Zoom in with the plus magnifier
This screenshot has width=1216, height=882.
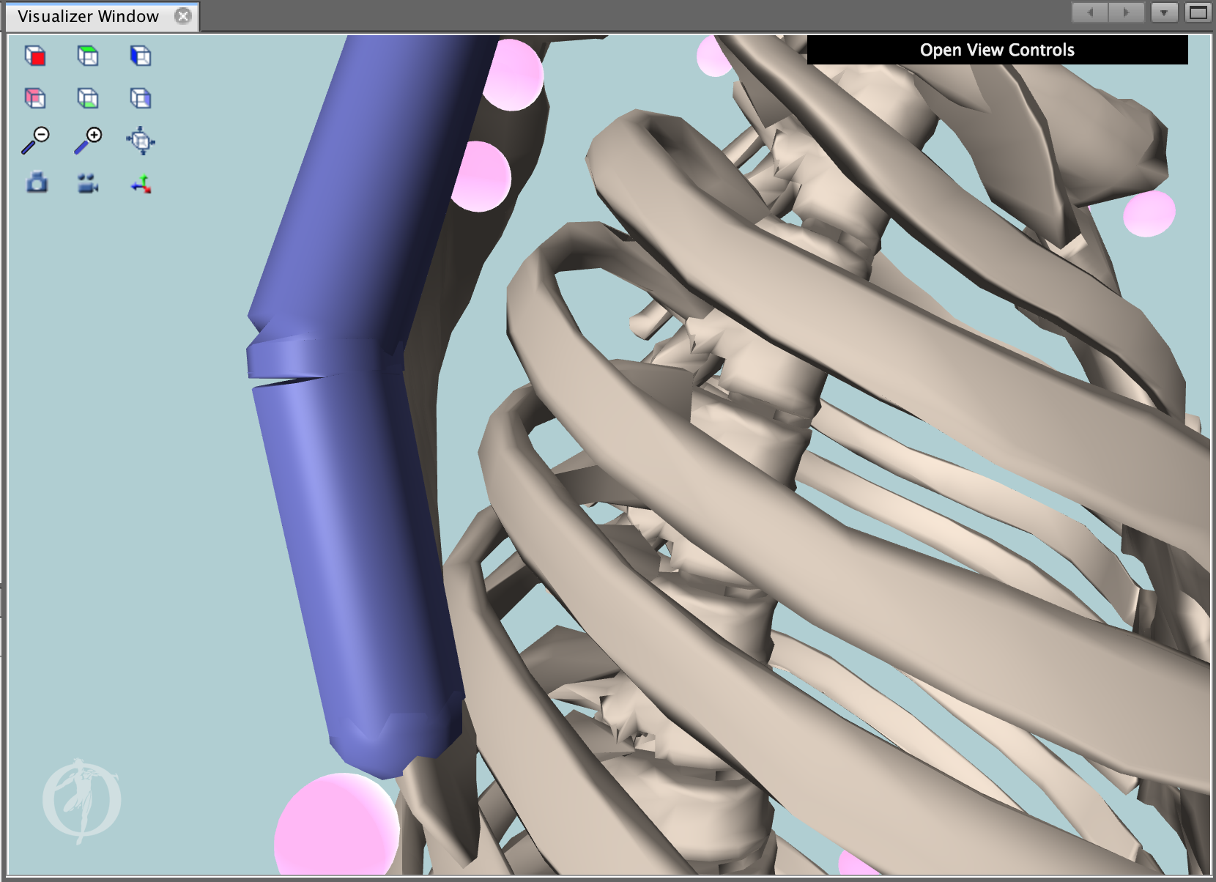pos(86,139)
